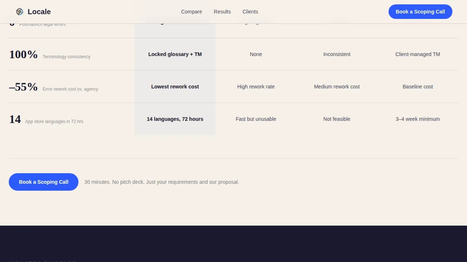Click the 30 minutes scoping call description text
Screen dimensions: 467x262
[x=162, y=182]
